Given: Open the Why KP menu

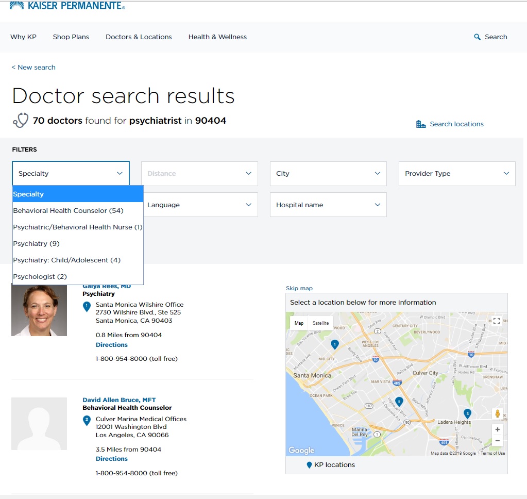Looking at the screenshot, I should point(24,37).
